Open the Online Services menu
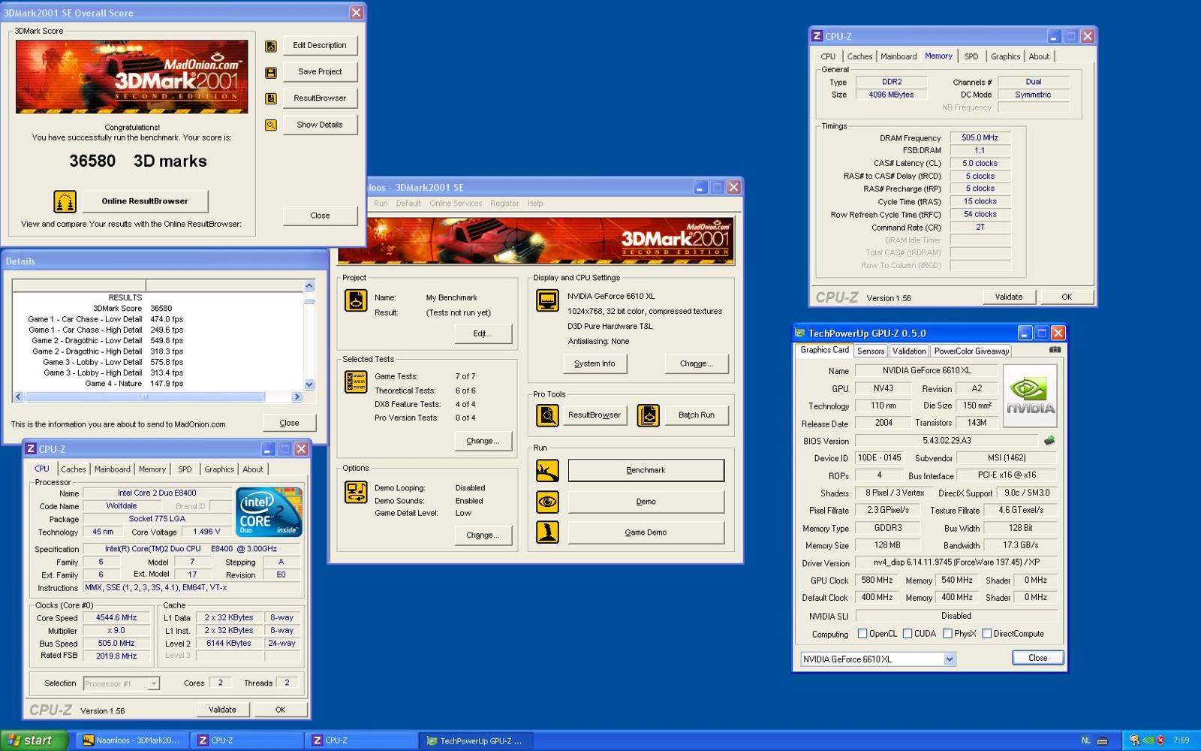 pyautogui.click(x=456, y=204)
